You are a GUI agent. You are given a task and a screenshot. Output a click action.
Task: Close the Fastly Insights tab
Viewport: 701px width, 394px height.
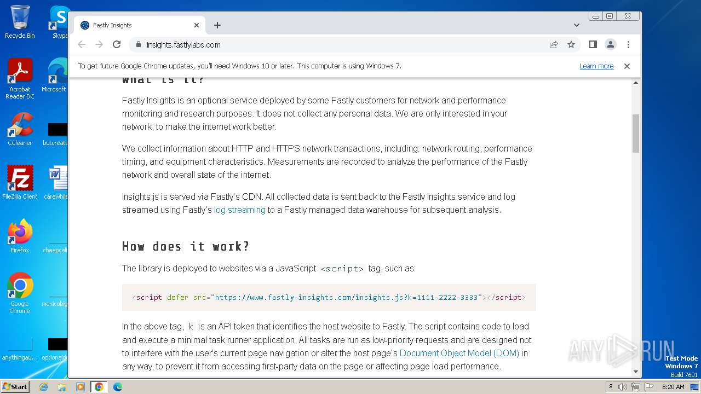pyautogui.click(x=197, y=25)
